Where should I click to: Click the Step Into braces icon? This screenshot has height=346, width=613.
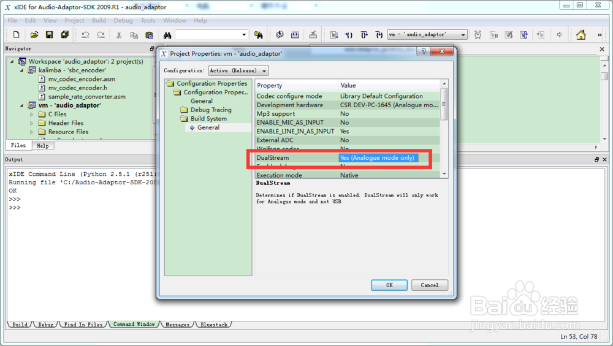click(x=349, y=35)
